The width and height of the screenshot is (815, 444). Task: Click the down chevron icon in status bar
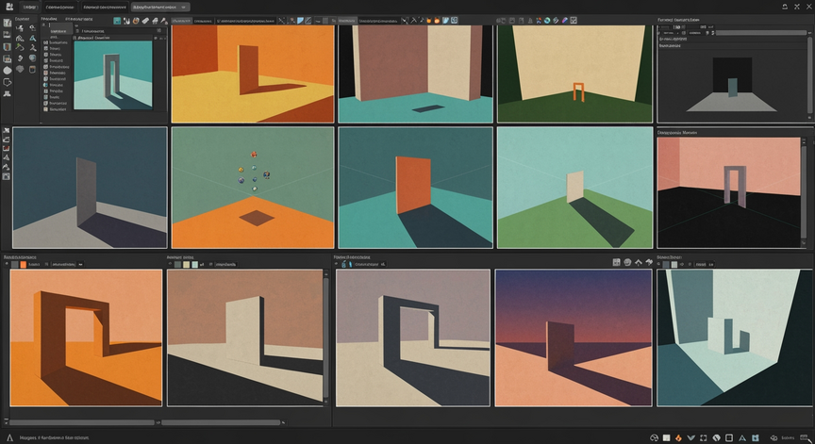[x=690, y=437]
